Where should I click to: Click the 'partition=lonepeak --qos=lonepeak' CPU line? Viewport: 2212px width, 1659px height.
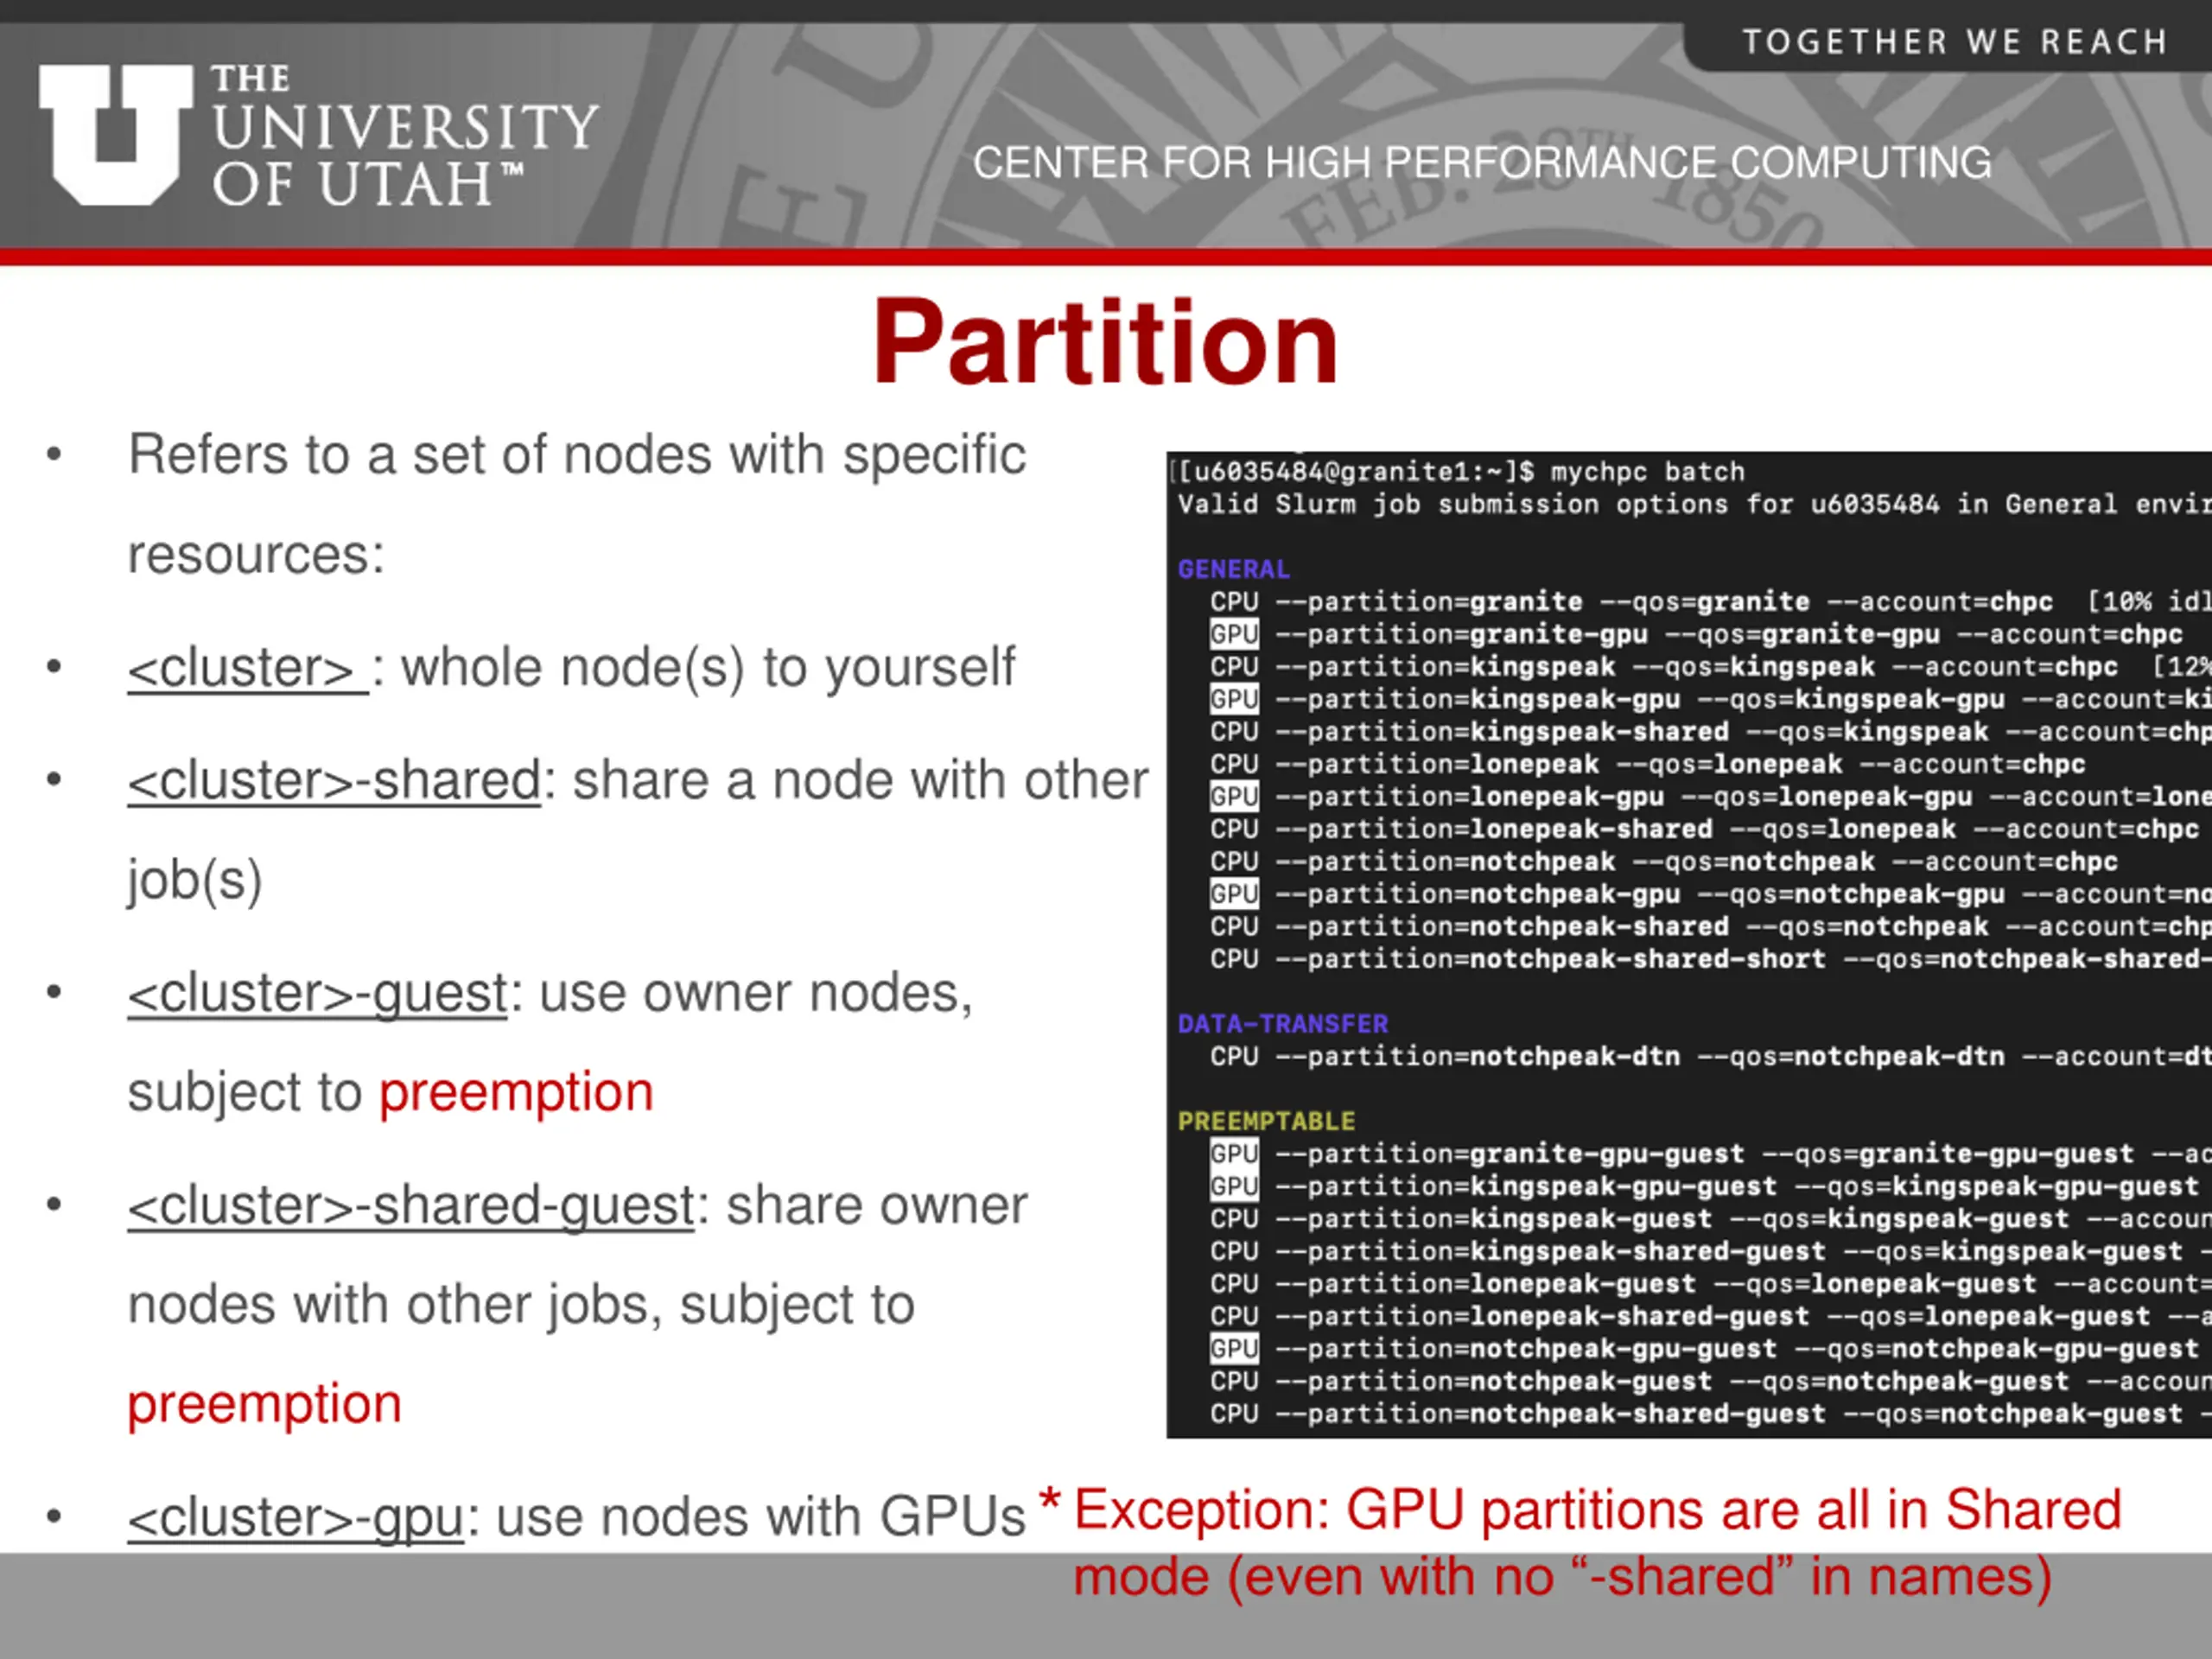1648,764
